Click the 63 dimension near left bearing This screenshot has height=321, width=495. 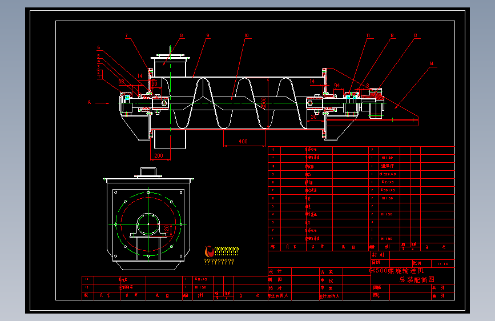[122, 82]
